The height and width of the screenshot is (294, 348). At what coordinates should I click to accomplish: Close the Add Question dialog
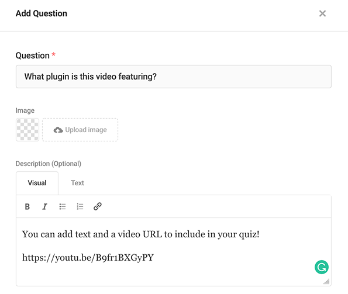(x=322, y=13)
